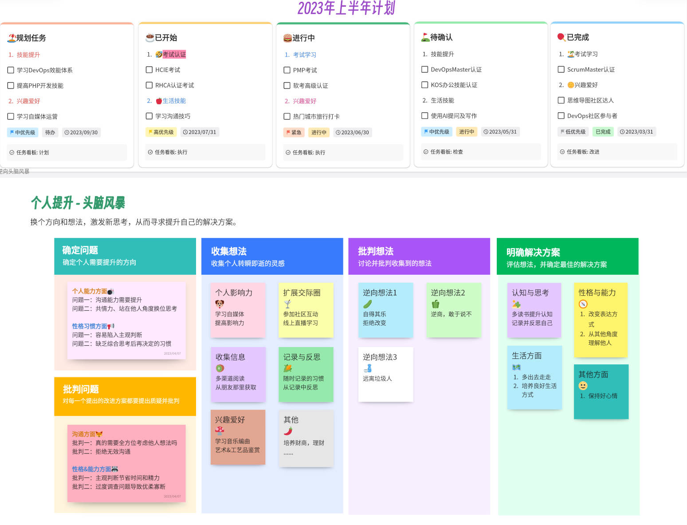Select the 个人能力方面 sticky note
687x525 pixels.
pyautogui.click(x=126, y=320)
